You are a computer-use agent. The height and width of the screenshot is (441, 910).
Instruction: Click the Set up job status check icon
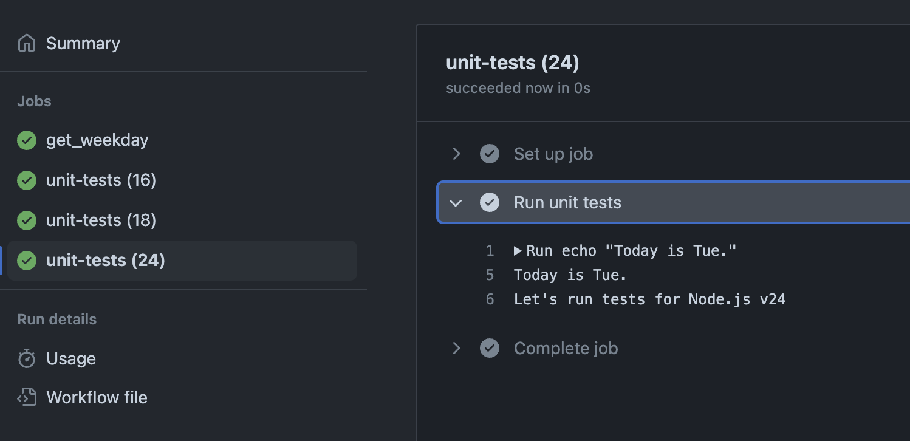tap(490, 154)
